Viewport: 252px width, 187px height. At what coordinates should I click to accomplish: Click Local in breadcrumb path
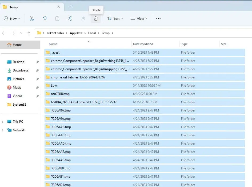[x=92, y=33]
